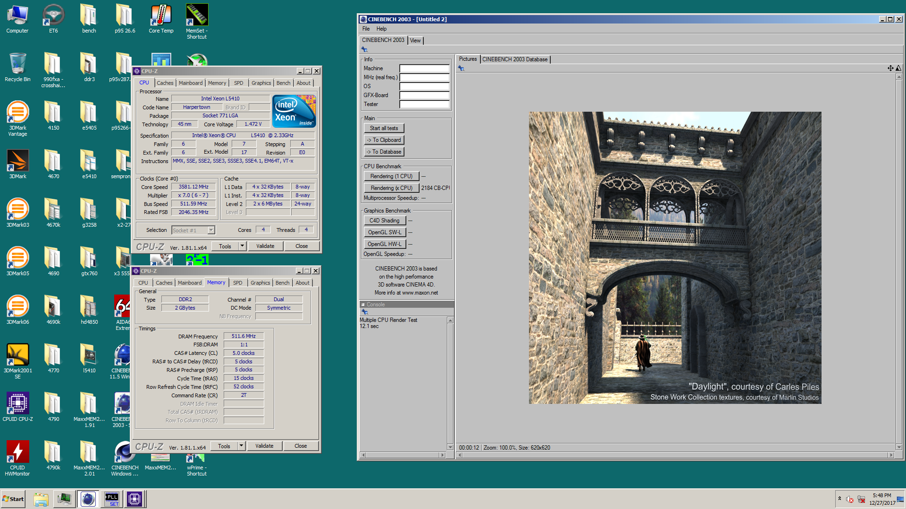Launch 3DMark2001 SE icon
906x509 pixels.
point(17,361)
